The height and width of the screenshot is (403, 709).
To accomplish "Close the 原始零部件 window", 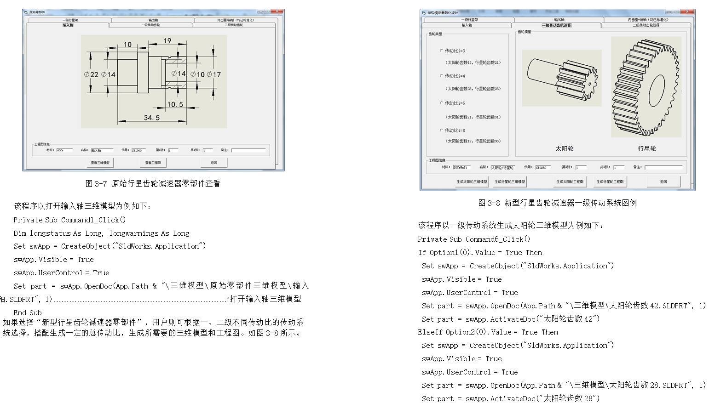I will pos(277,11).
